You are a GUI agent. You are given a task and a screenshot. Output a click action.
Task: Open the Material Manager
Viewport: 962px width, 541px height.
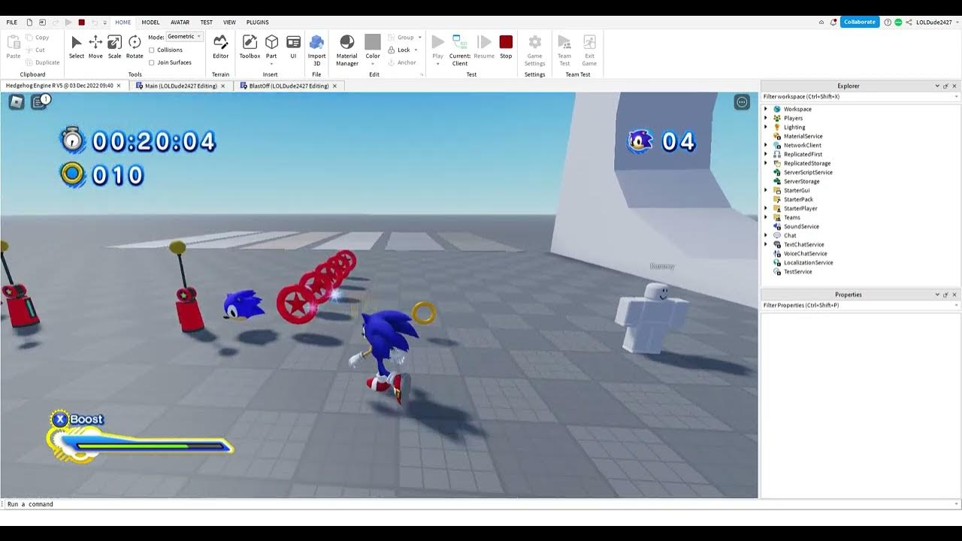[347, 50]
